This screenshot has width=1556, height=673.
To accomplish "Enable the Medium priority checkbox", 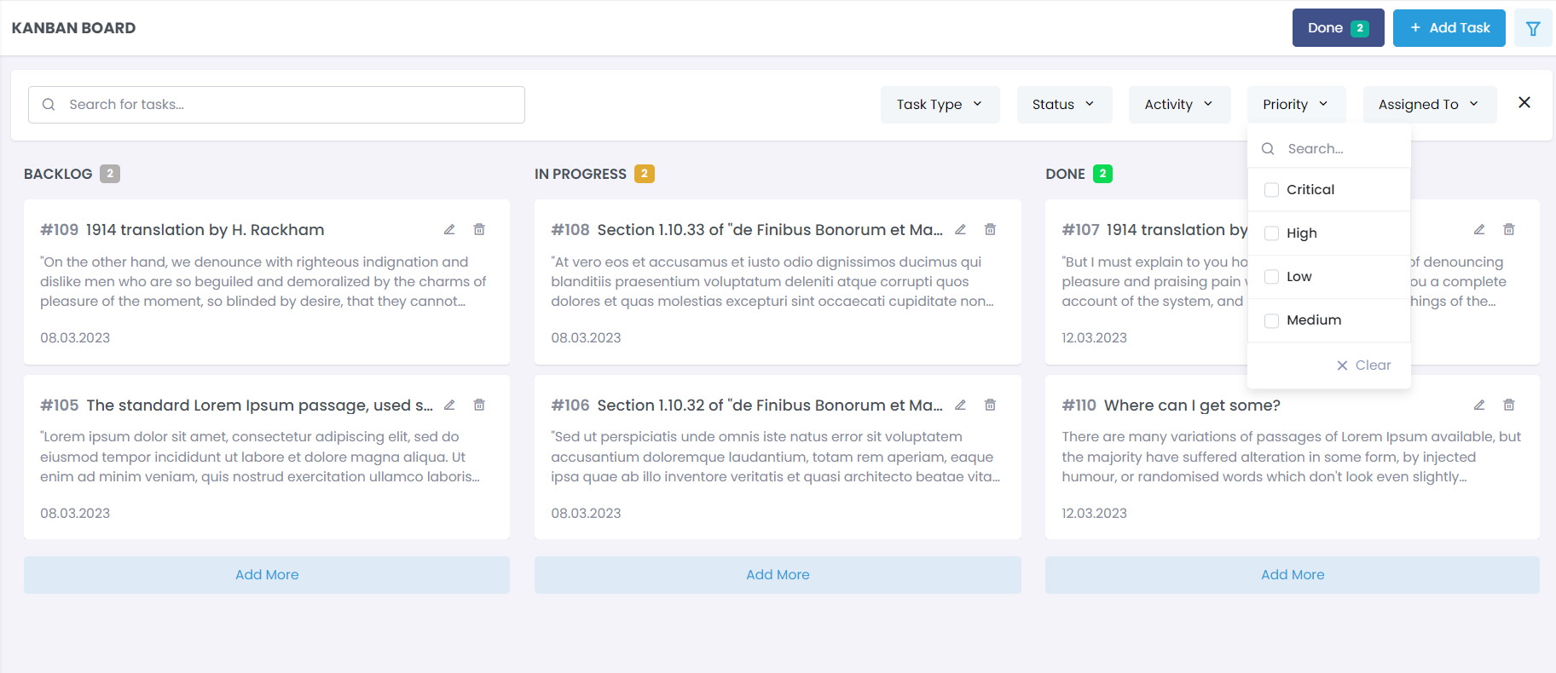I will [1271, 320].
